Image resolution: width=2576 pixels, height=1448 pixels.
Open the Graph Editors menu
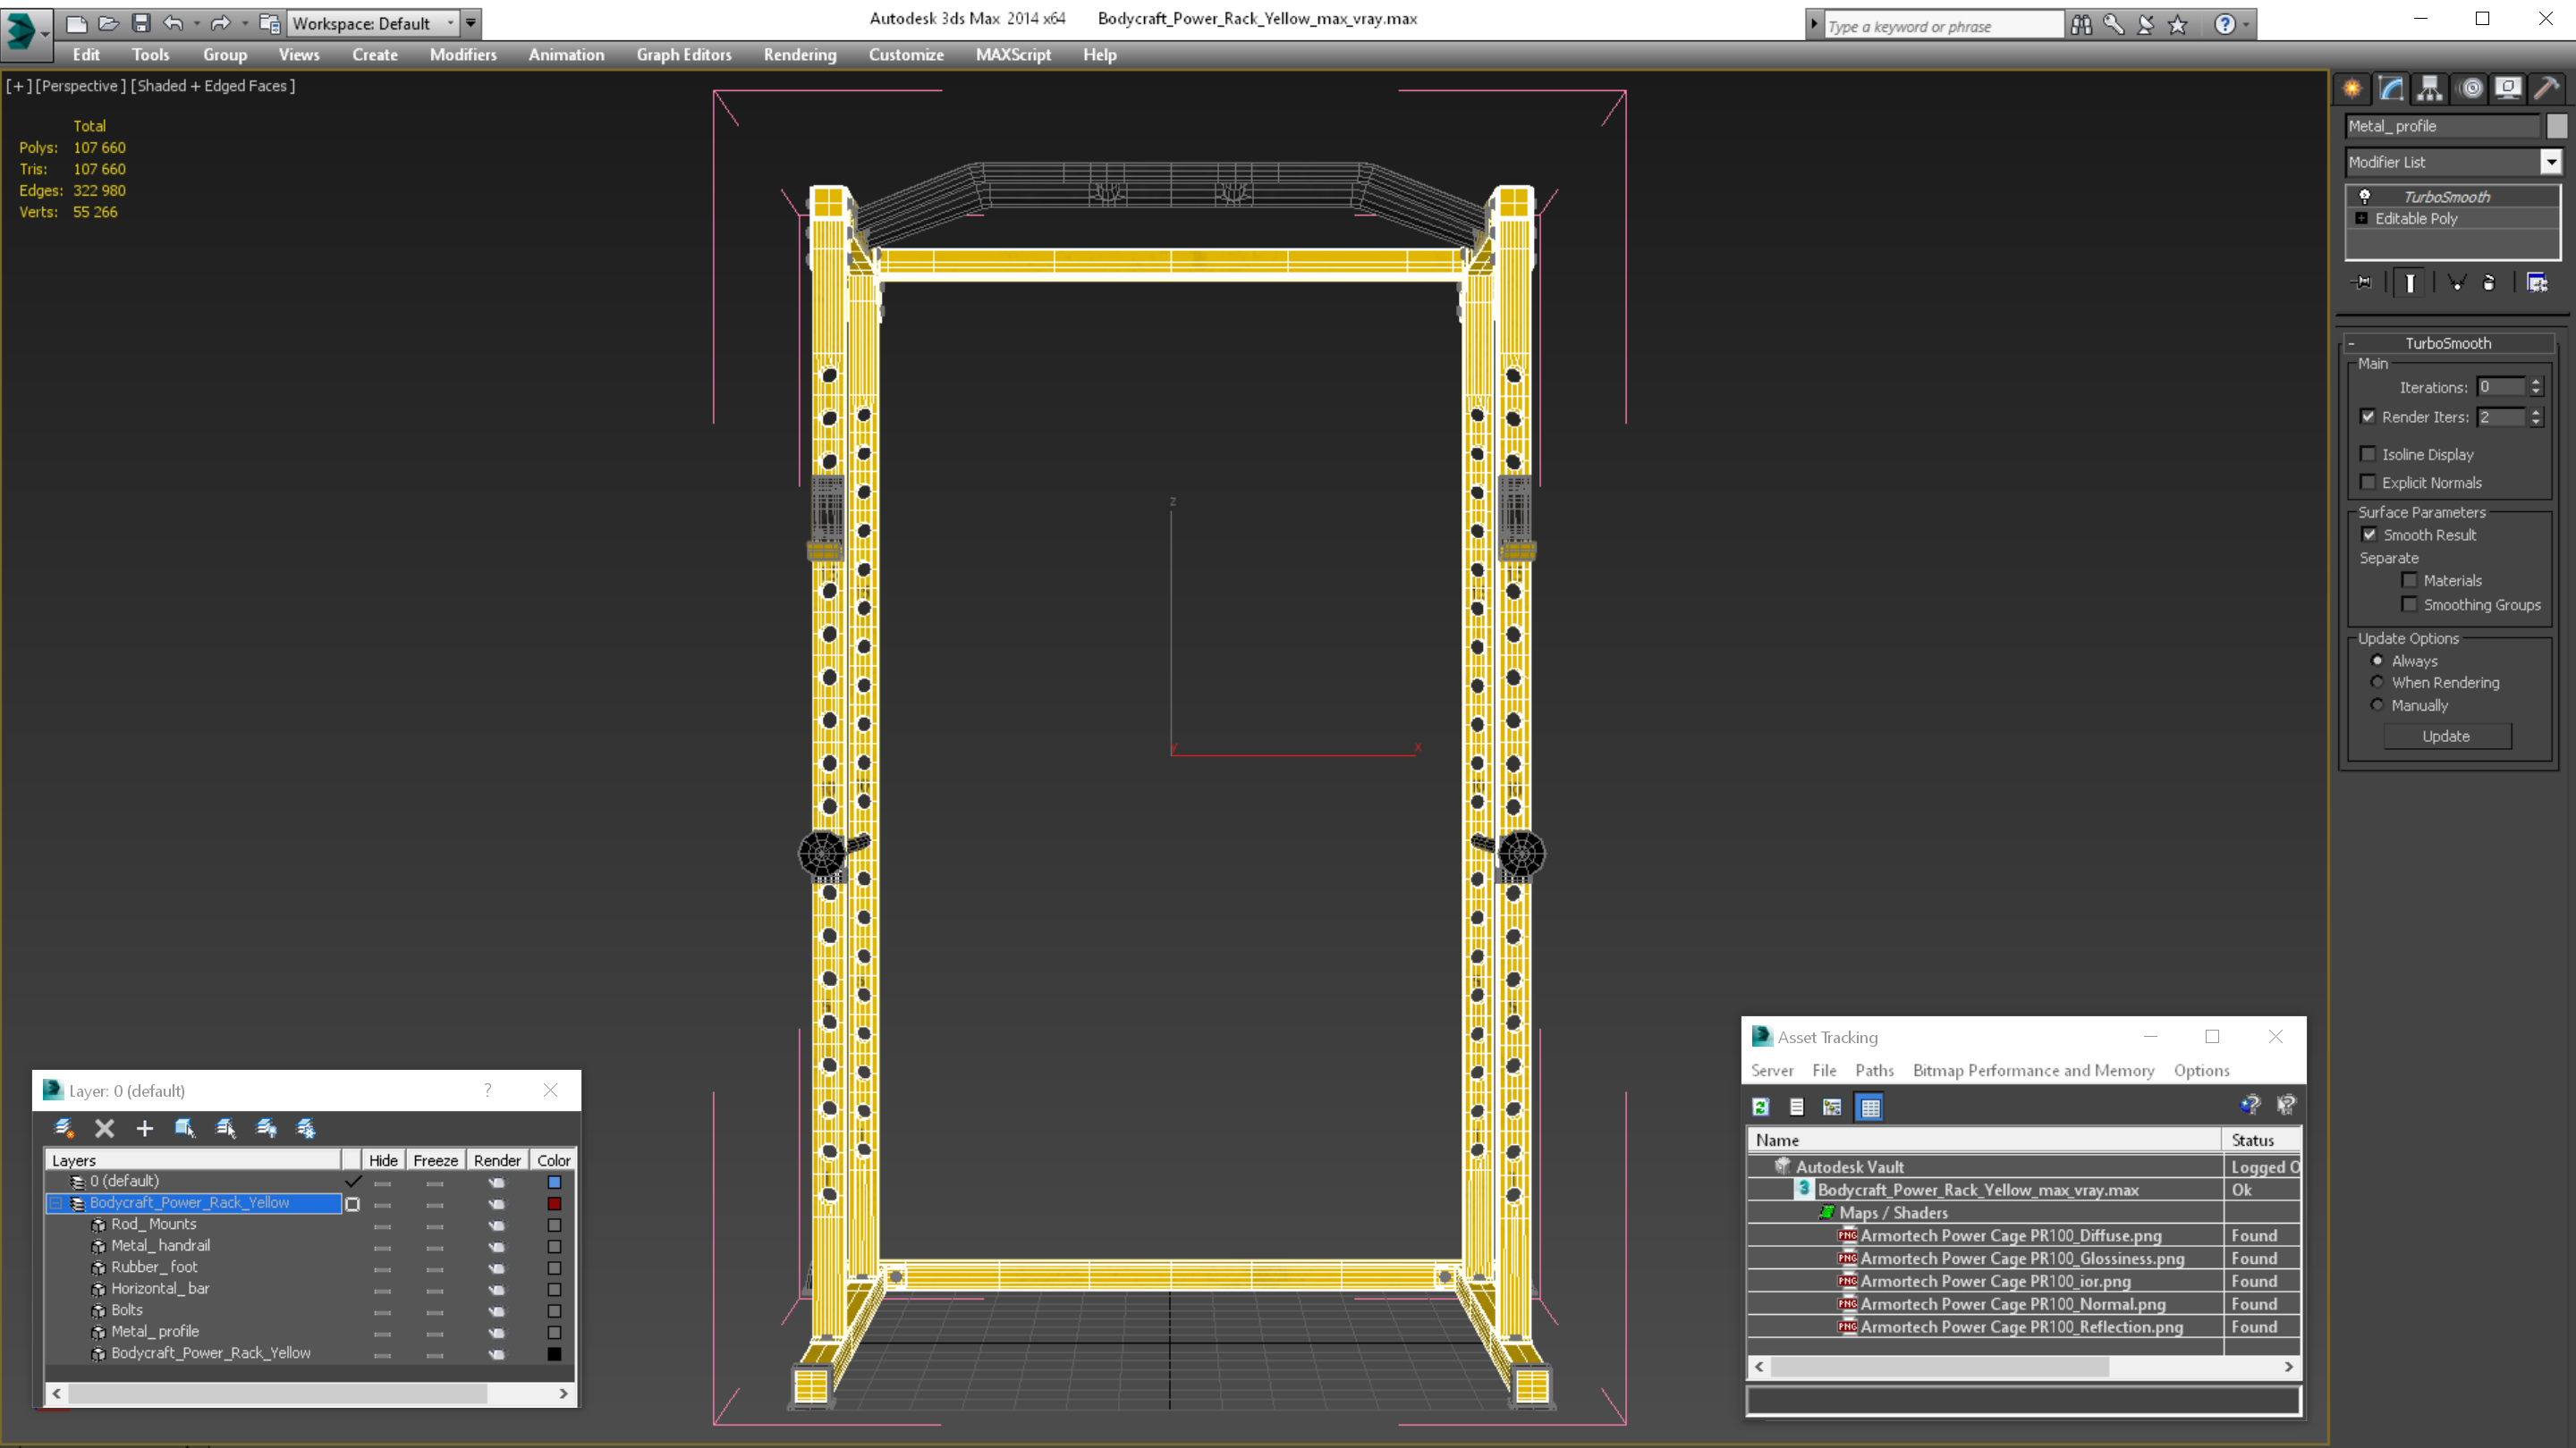click(x=684, y=55)
